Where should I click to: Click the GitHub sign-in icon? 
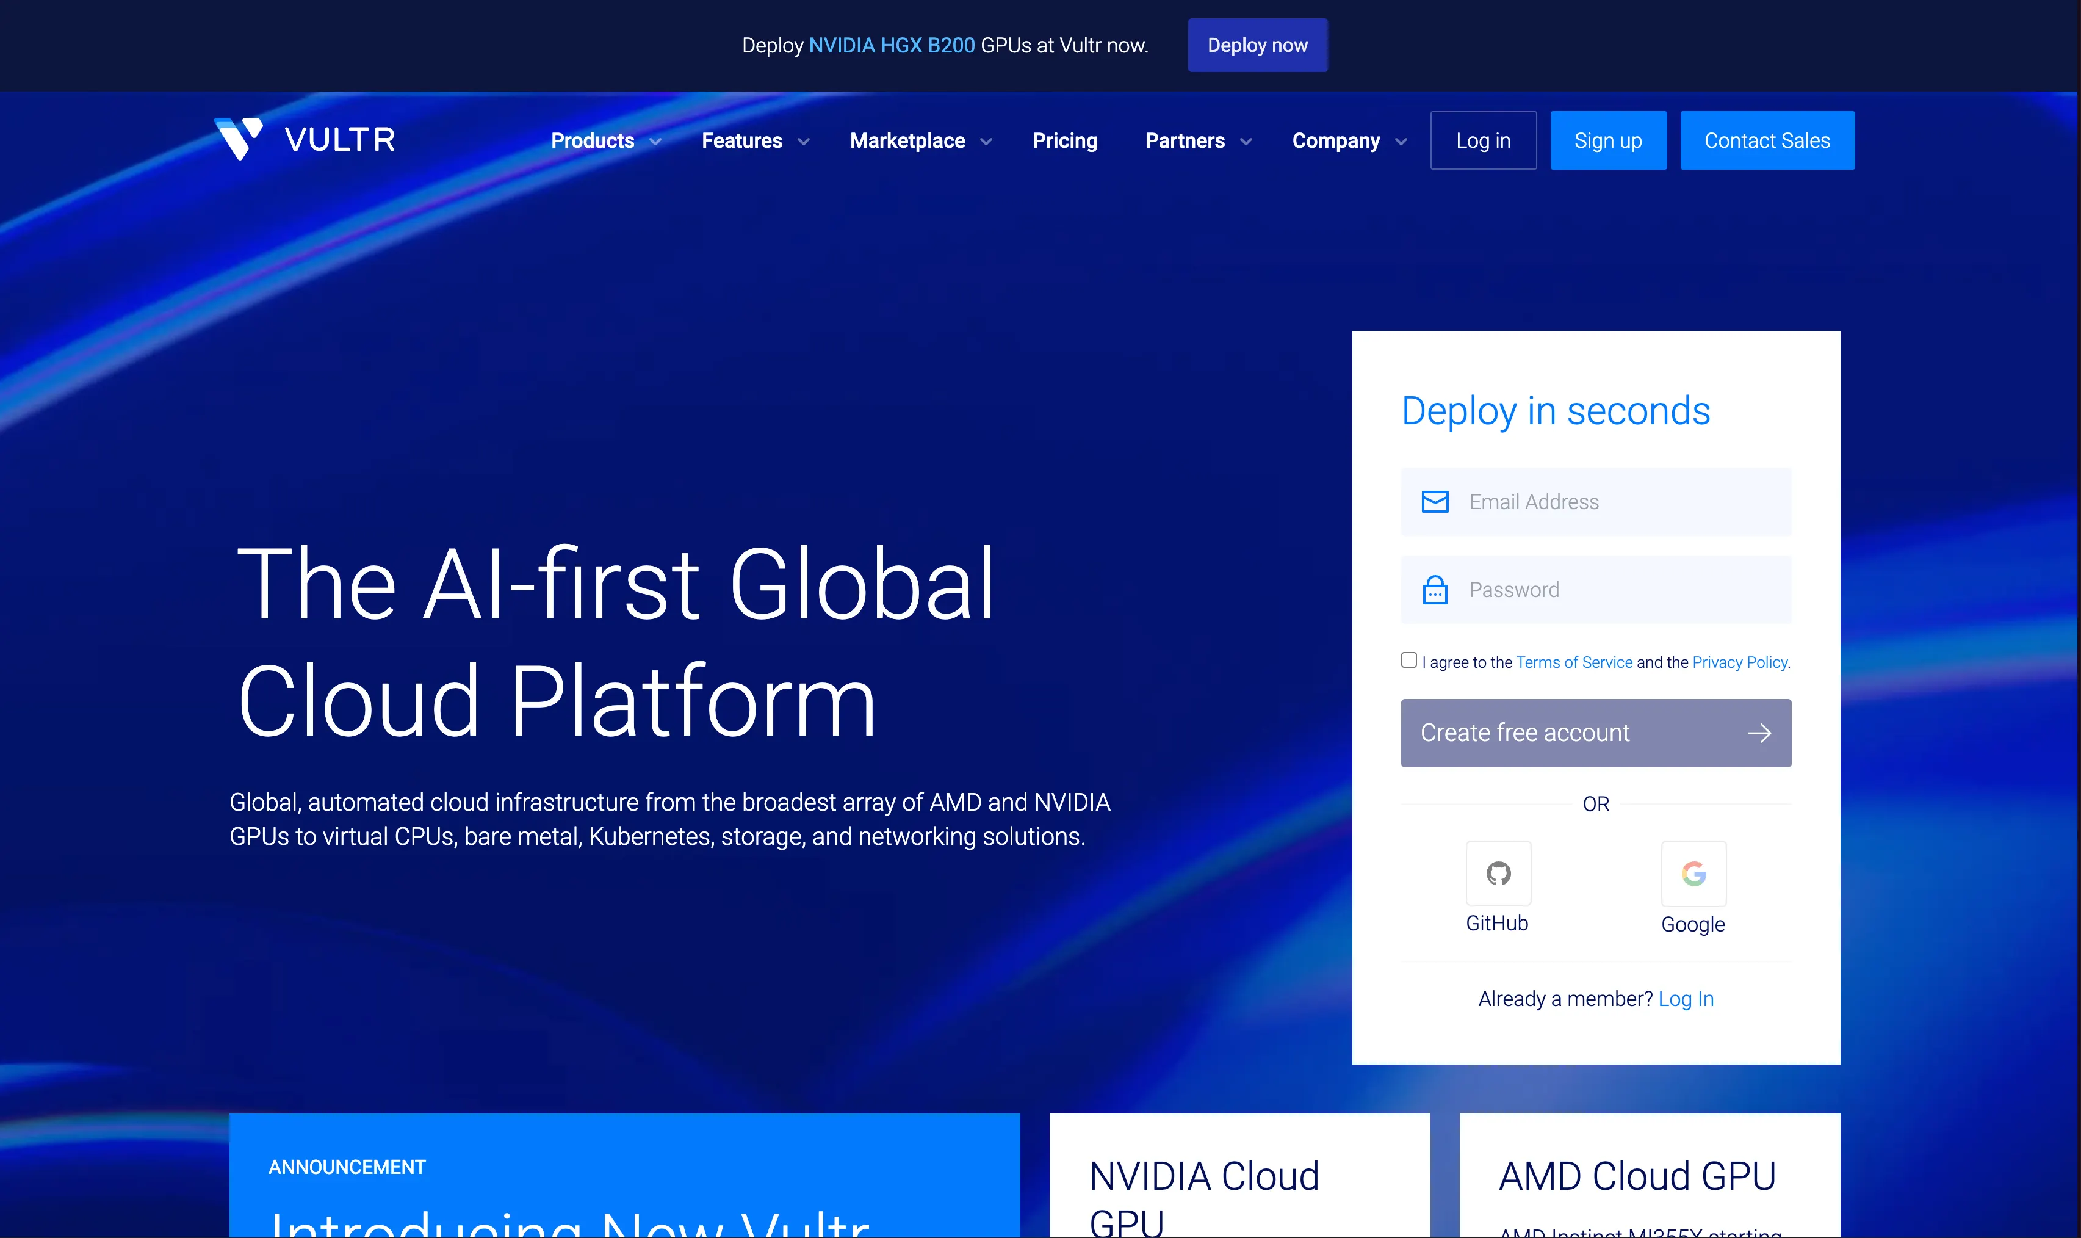click(1498, 874)
